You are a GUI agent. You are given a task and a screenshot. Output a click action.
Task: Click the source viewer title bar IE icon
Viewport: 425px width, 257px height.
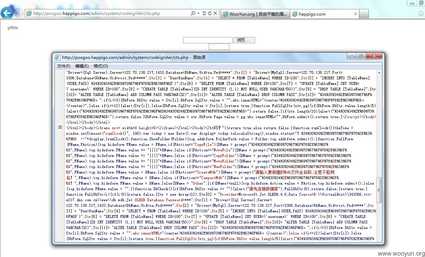pos(58,57)
